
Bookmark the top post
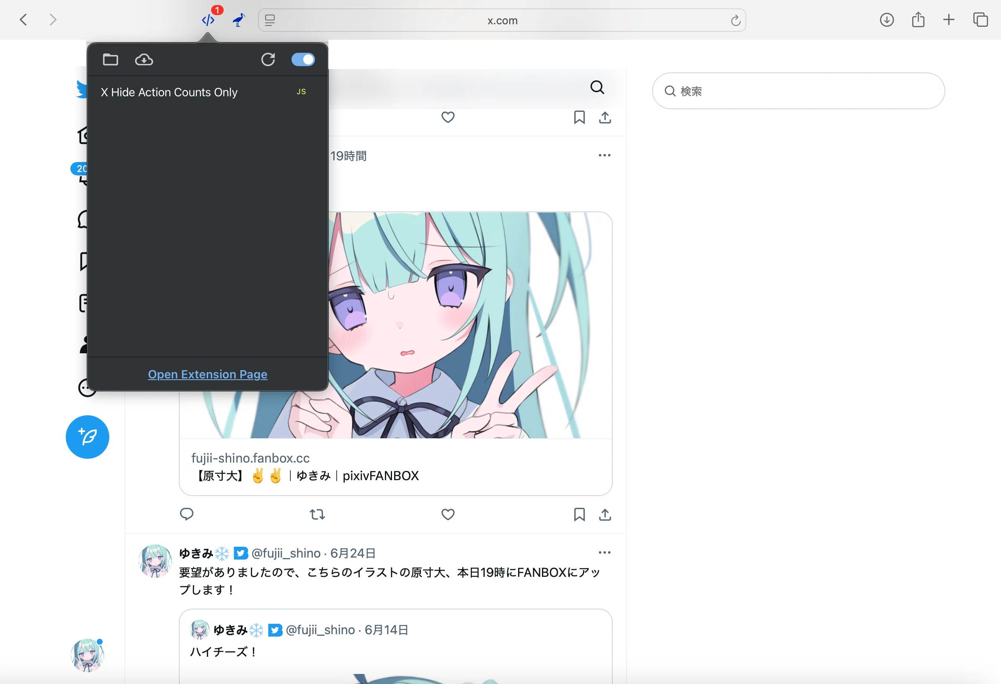pyautogui.click(x=579, y=117)
